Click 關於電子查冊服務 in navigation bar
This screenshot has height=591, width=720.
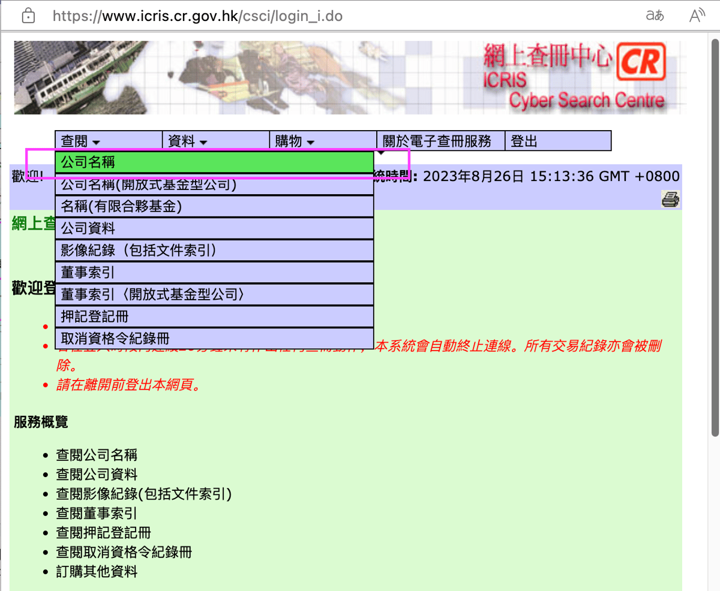point(437,141)
